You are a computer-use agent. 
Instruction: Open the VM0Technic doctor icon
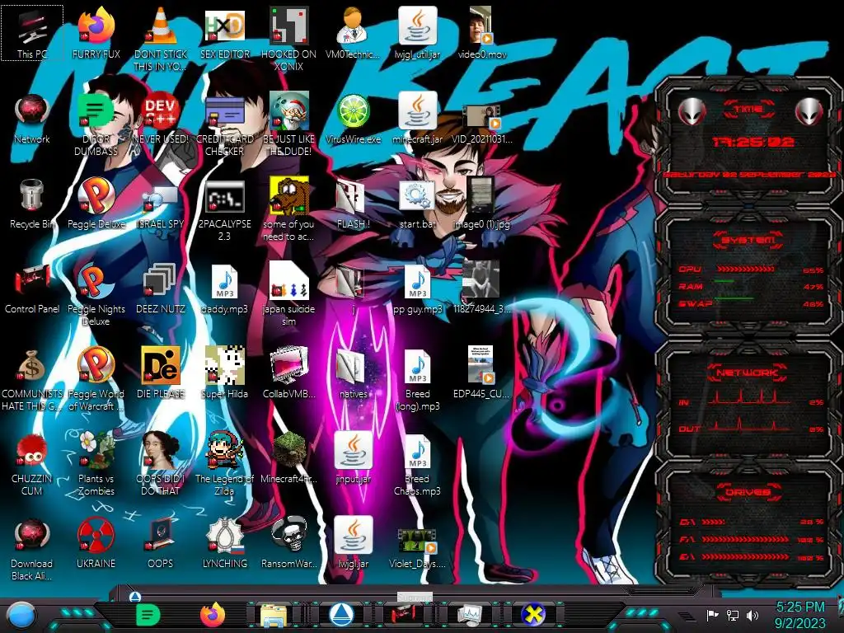(353, 32)
